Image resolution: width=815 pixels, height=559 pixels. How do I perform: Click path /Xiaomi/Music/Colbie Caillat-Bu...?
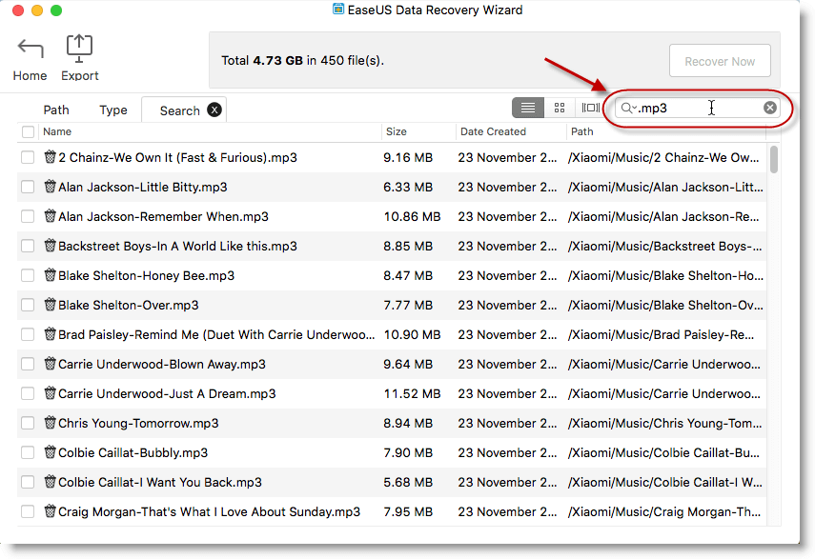click(x=663, y=453)
